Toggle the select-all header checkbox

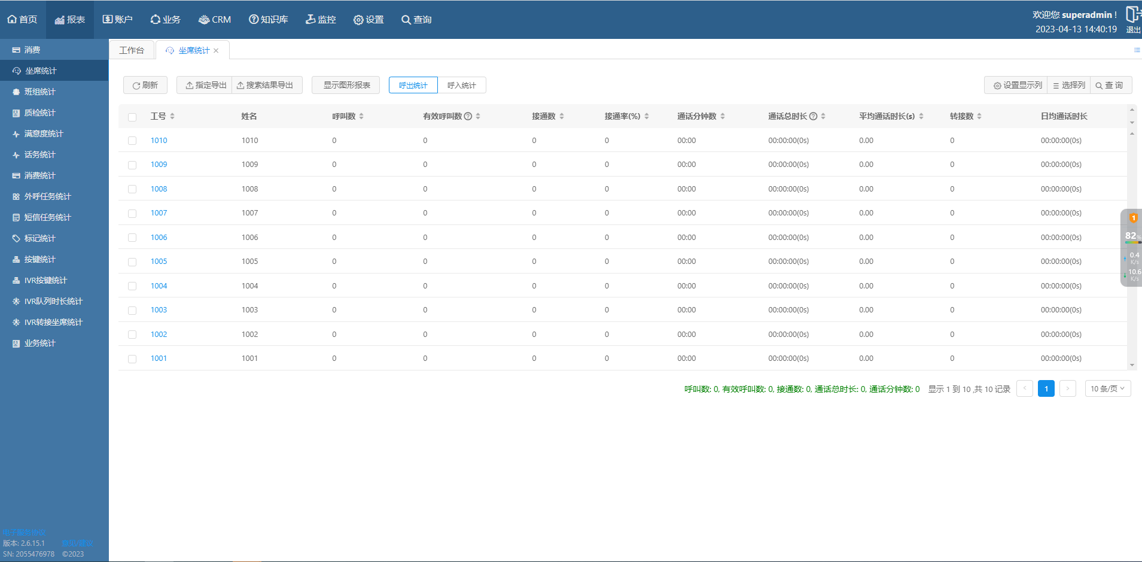point(132,117)
